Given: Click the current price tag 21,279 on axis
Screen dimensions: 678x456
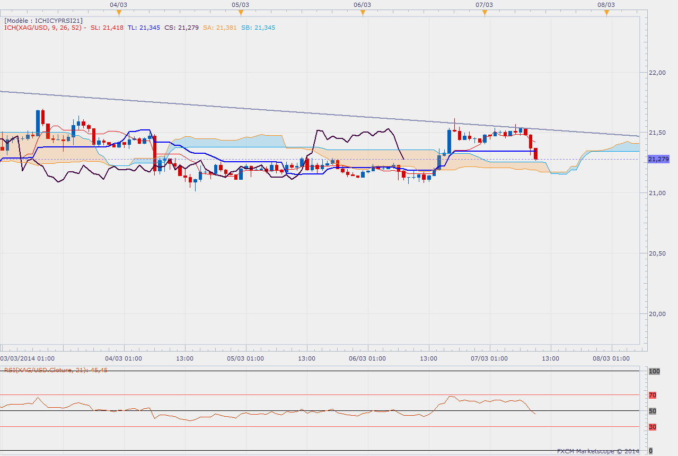Looking at the screenshot, I should pyautogui.click(x=658, y=159).
